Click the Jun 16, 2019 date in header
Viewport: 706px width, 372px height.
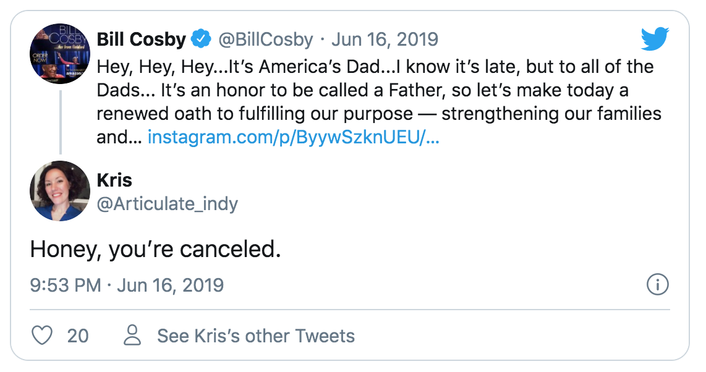tap(385, 40)
